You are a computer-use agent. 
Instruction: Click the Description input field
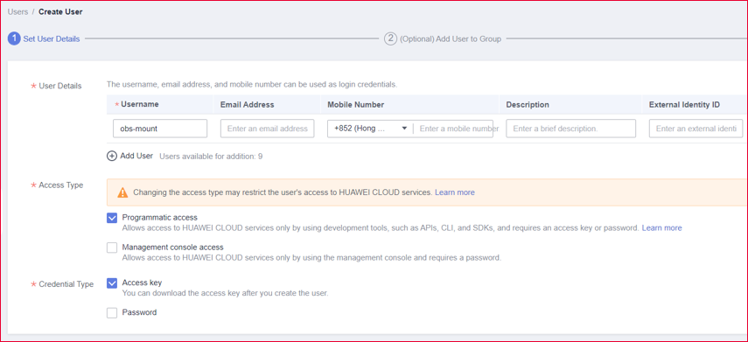(571, 129)
